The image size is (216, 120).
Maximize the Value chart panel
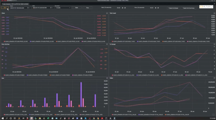214,78
